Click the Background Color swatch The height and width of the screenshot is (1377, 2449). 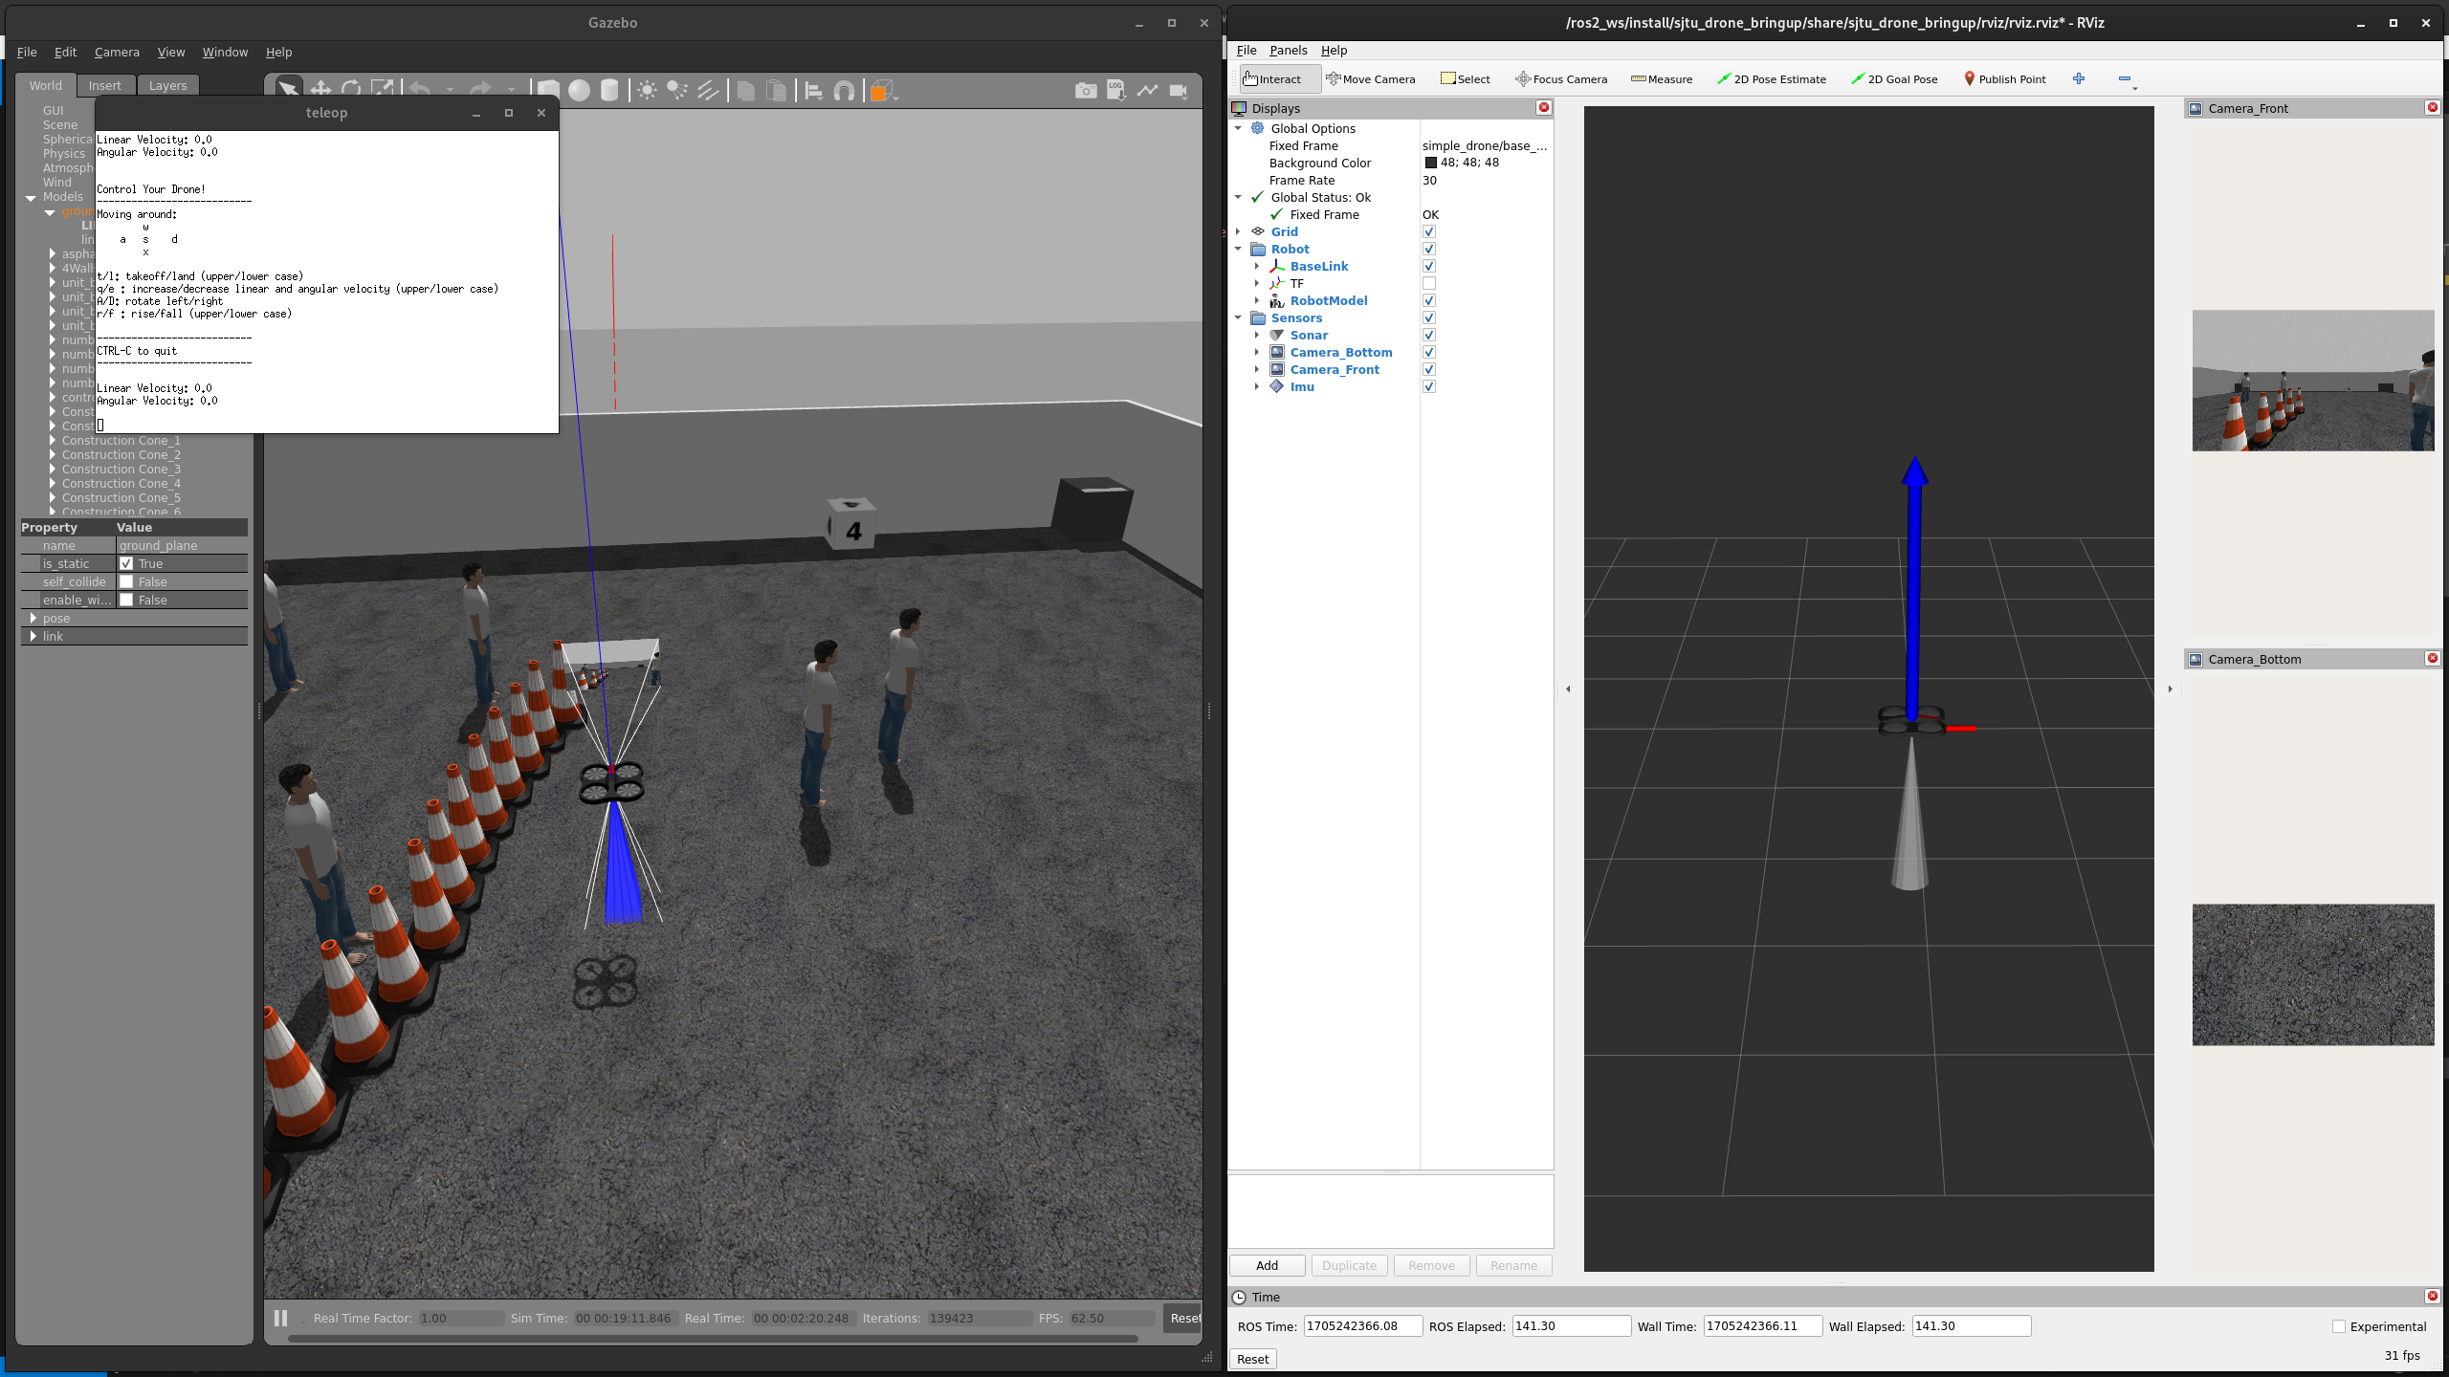click(x=1430, y=163)
